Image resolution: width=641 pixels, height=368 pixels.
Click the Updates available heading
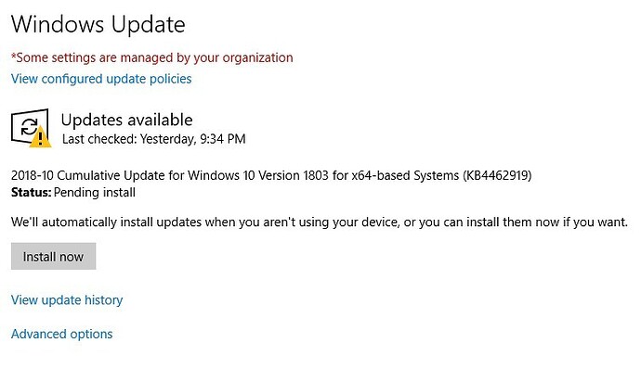point(126,120)
